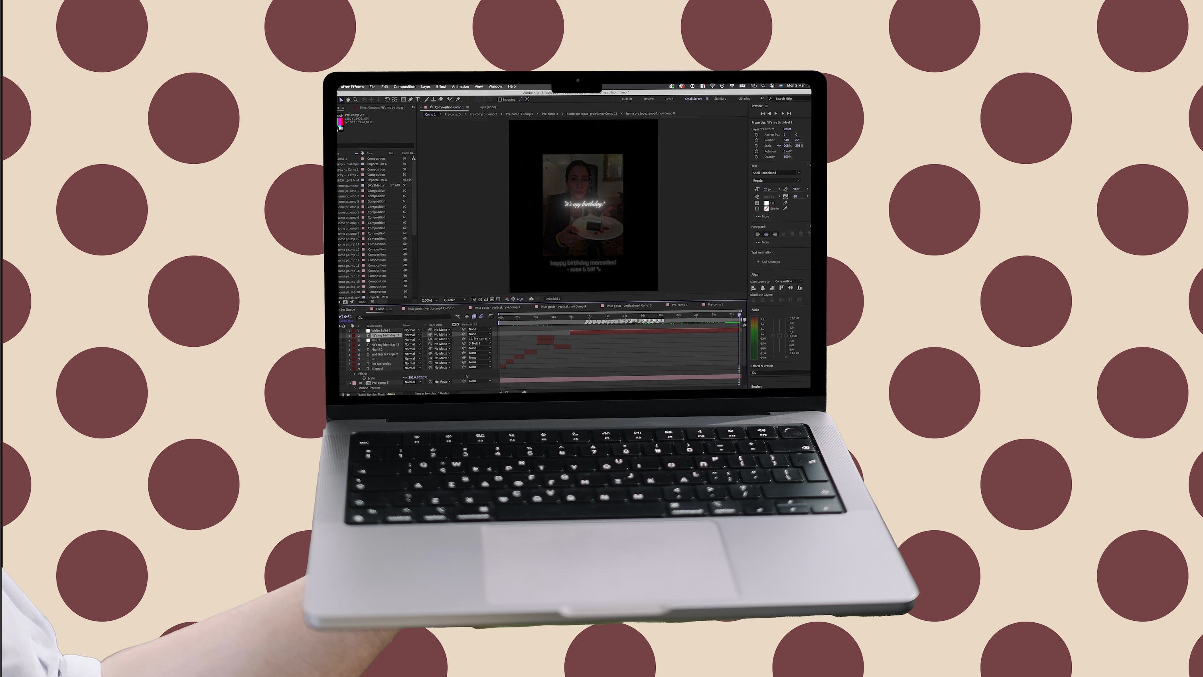The image size is (1203, 677).
Task: Open the (100%) magnification dropdown
Action: coord(430,300)
